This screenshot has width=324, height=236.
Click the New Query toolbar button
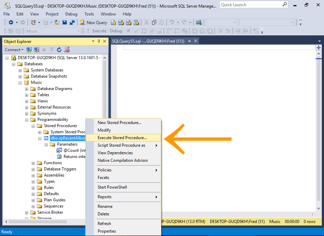pyautogui.click(x=94, y=22)
